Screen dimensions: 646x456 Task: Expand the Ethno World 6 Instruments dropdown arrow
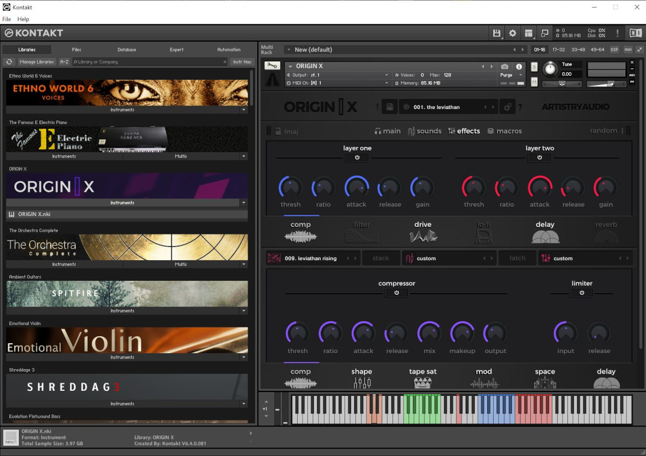click(244, 110)
